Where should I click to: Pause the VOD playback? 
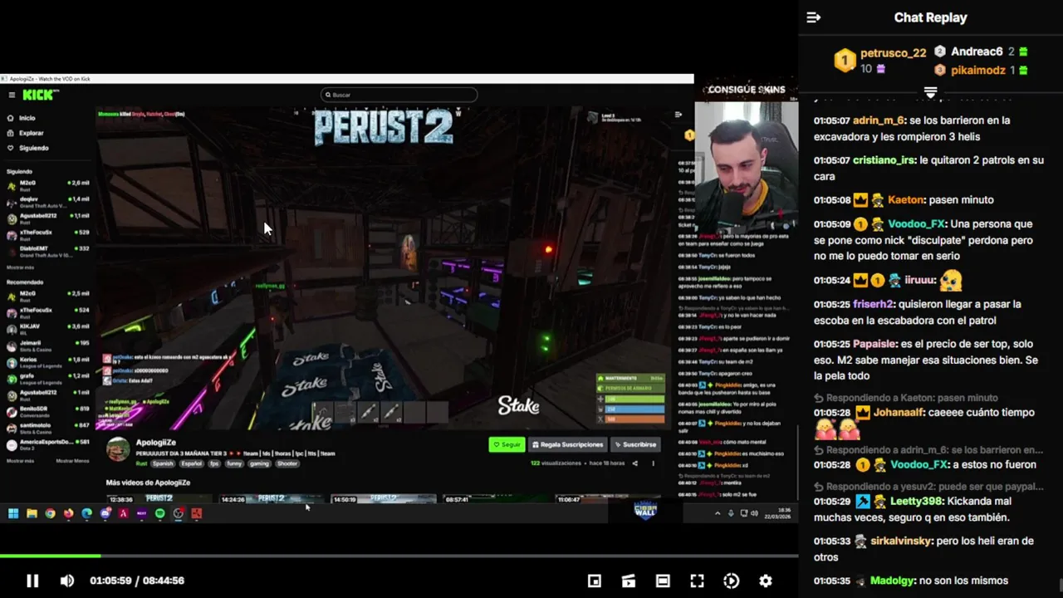coord(32,581)
